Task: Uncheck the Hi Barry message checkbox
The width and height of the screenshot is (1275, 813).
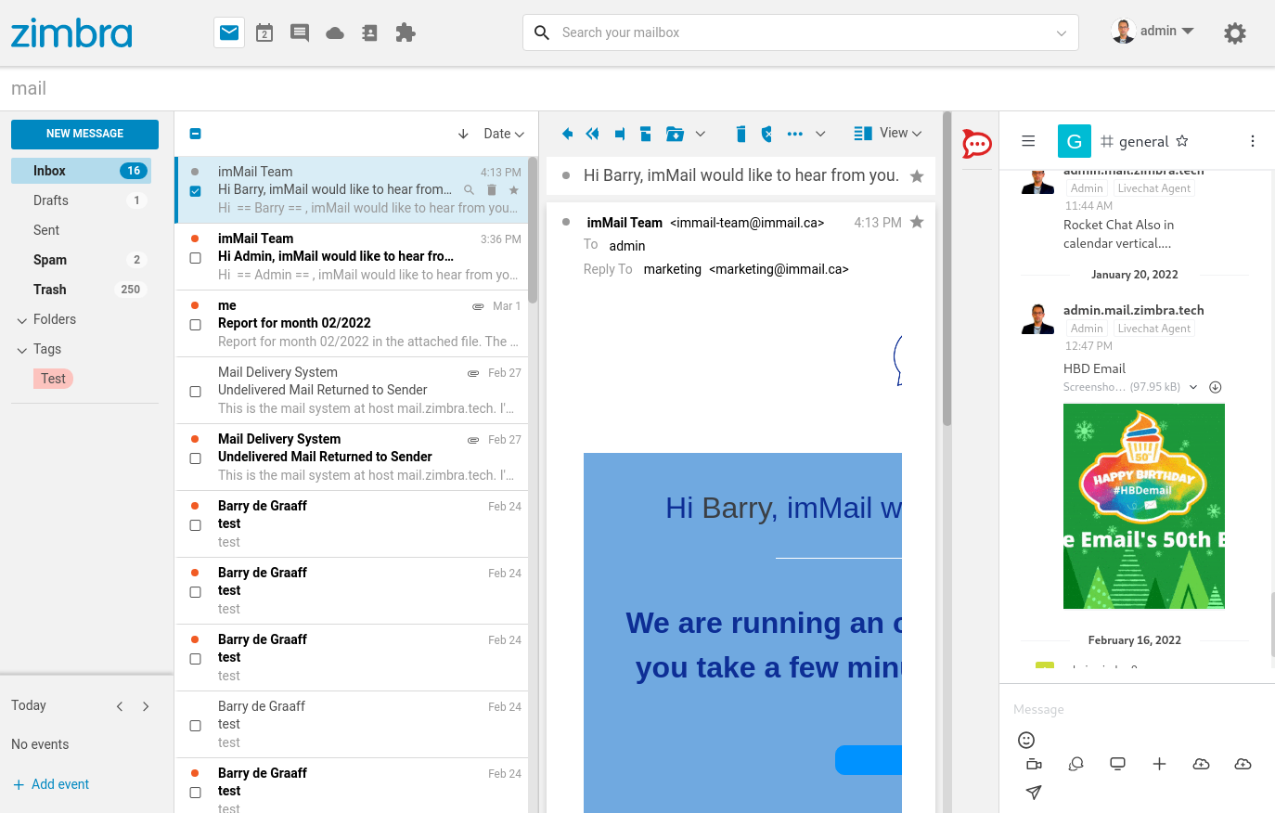Action: pyautogui.click(x=195, y=191)
